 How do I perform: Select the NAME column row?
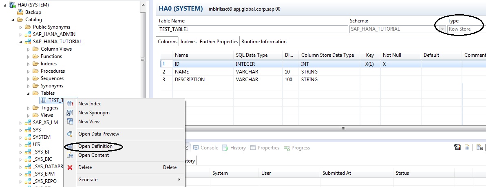[x=323, y=72]
